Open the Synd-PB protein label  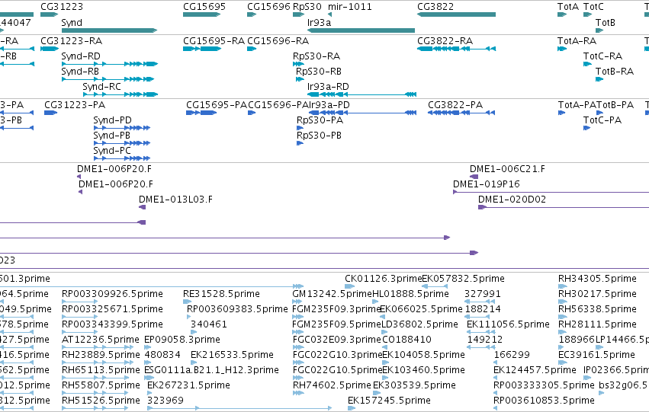(x=112, y=136)
